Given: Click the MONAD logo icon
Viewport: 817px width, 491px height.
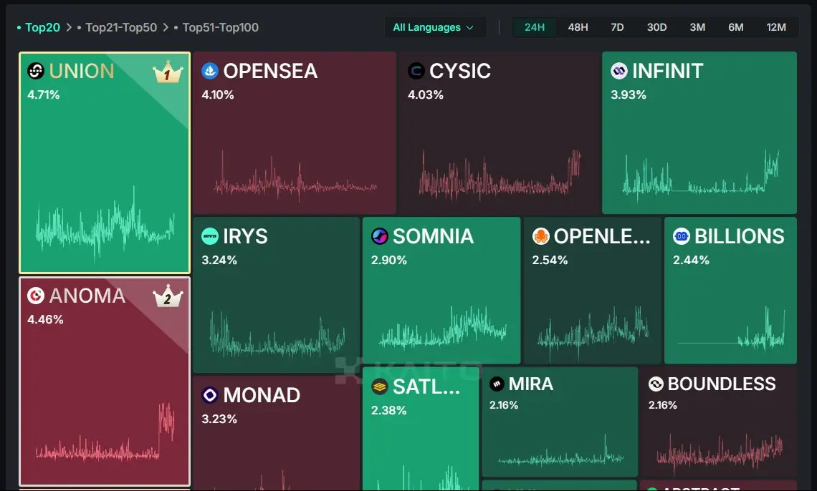Looking at the screenshot, I should [x=210, y=395].
